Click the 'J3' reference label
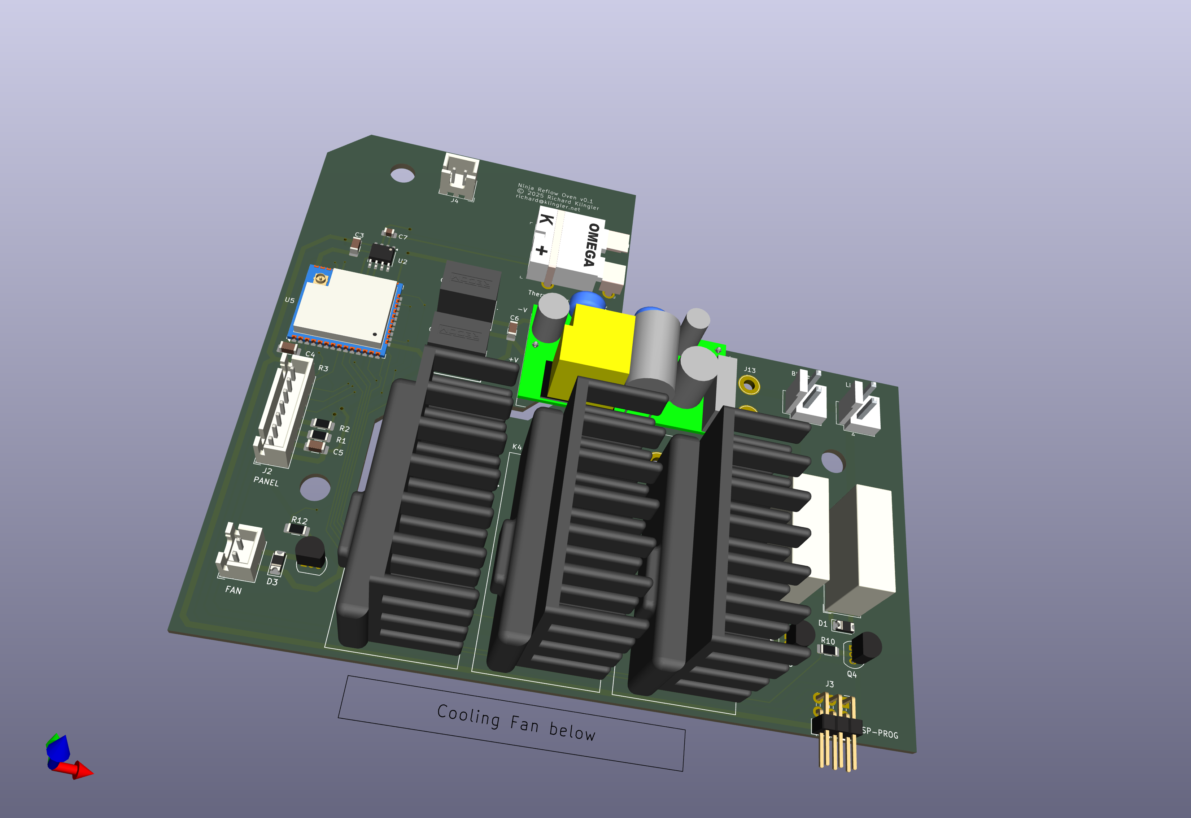Image resolution: width=1191 pixels, height=818 pixels. [x=830, y=684]
